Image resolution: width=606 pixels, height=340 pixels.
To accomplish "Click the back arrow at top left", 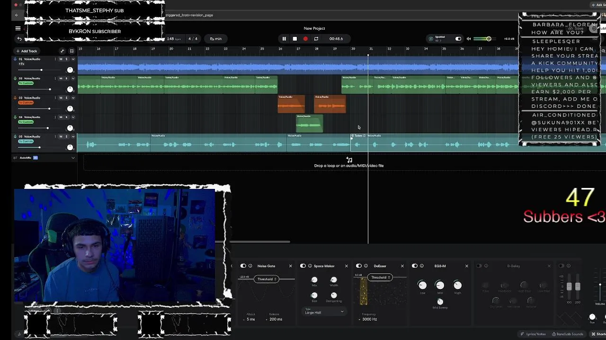I will coord(17,15).
